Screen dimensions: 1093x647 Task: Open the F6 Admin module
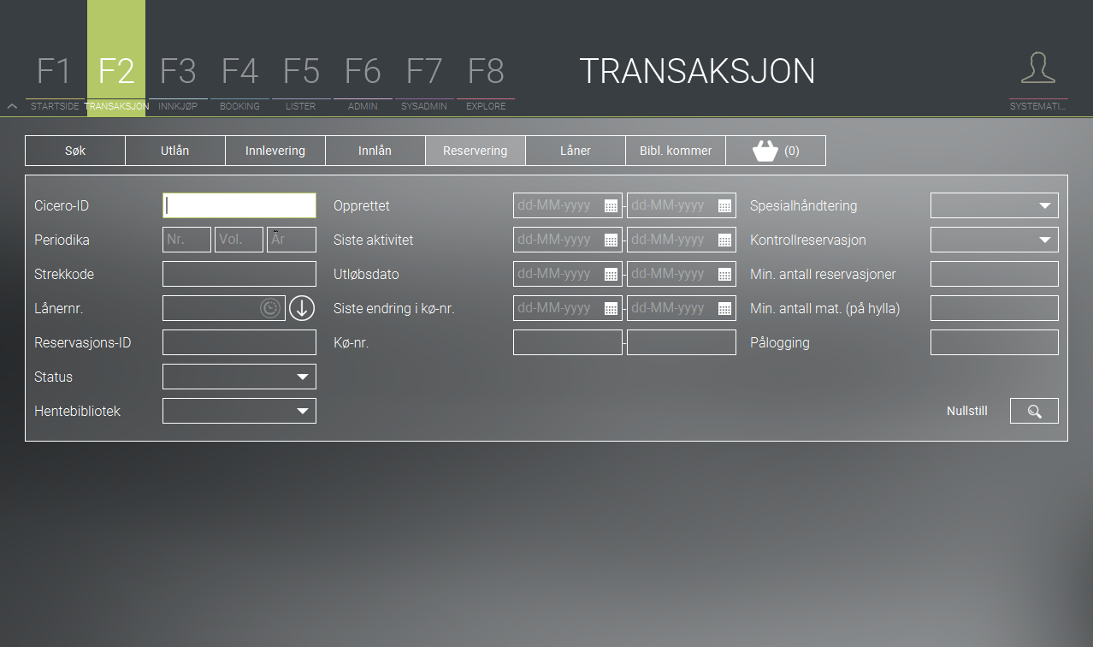363,82
